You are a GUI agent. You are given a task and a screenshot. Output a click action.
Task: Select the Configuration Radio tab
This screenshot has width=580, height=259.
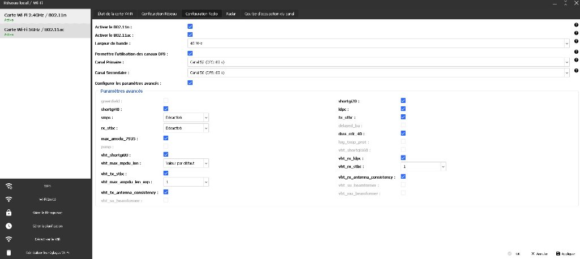coord(201,14)
